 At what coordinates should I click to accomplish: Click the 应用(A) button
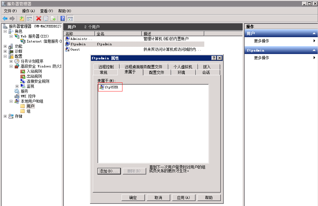click(184, 198)
